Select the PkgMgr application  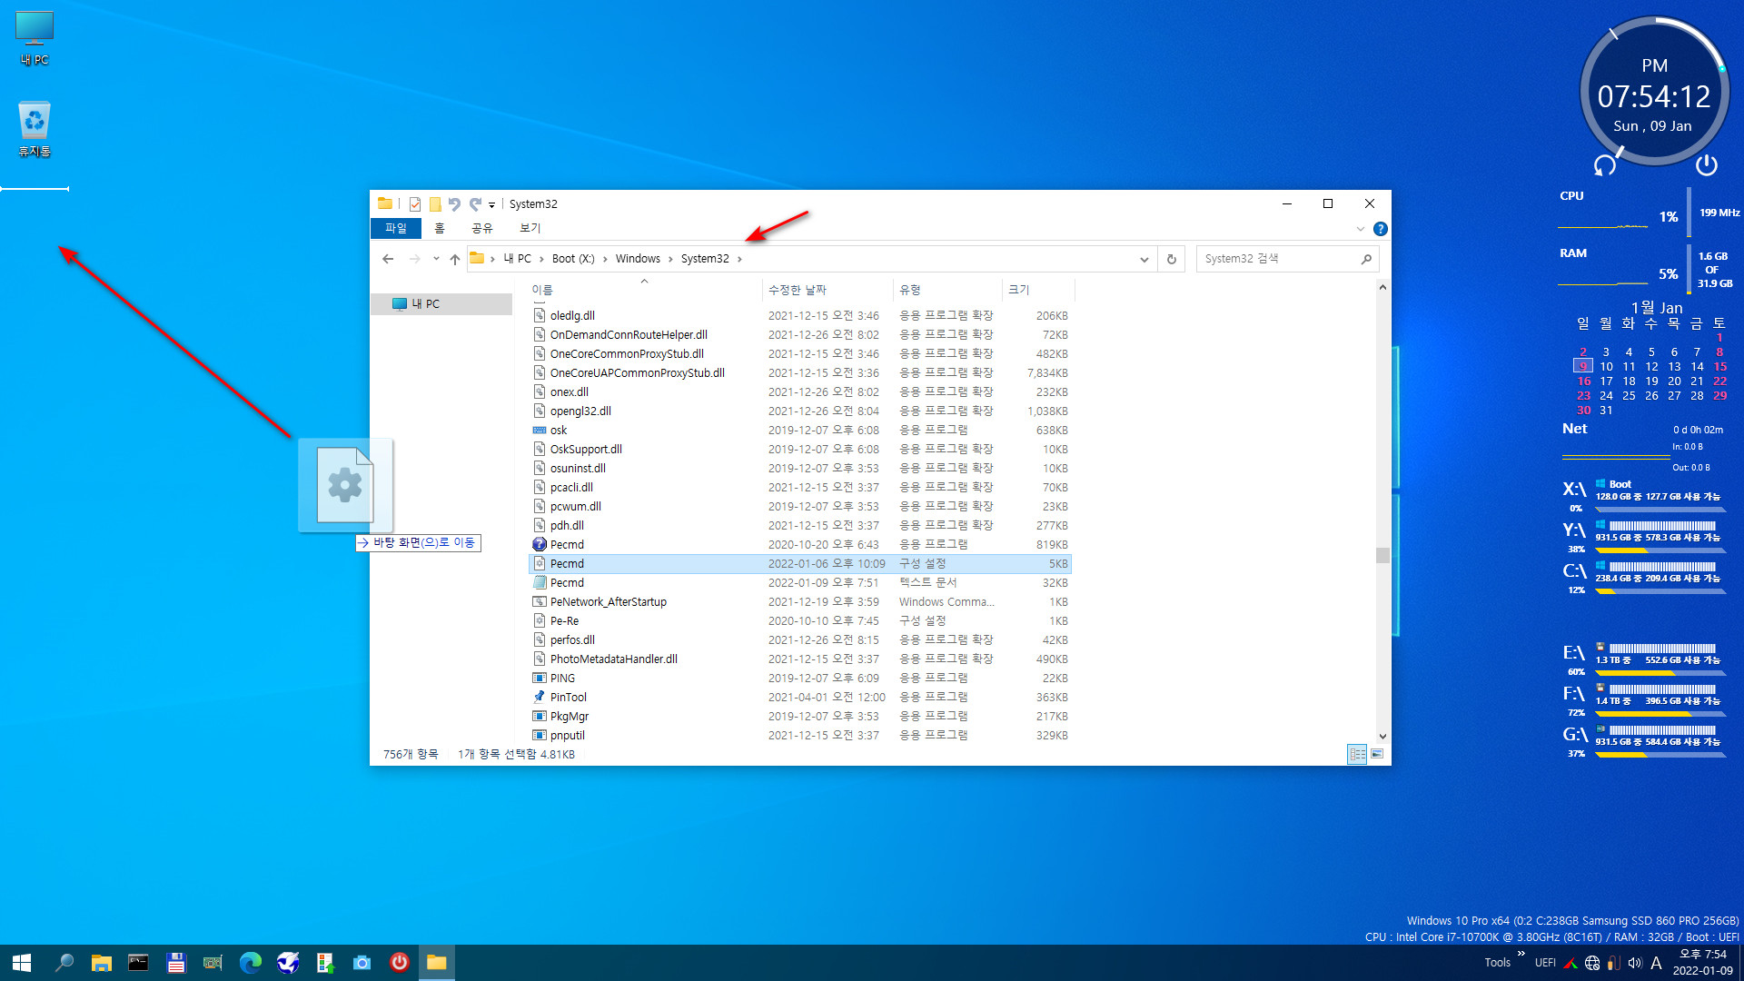800,717
